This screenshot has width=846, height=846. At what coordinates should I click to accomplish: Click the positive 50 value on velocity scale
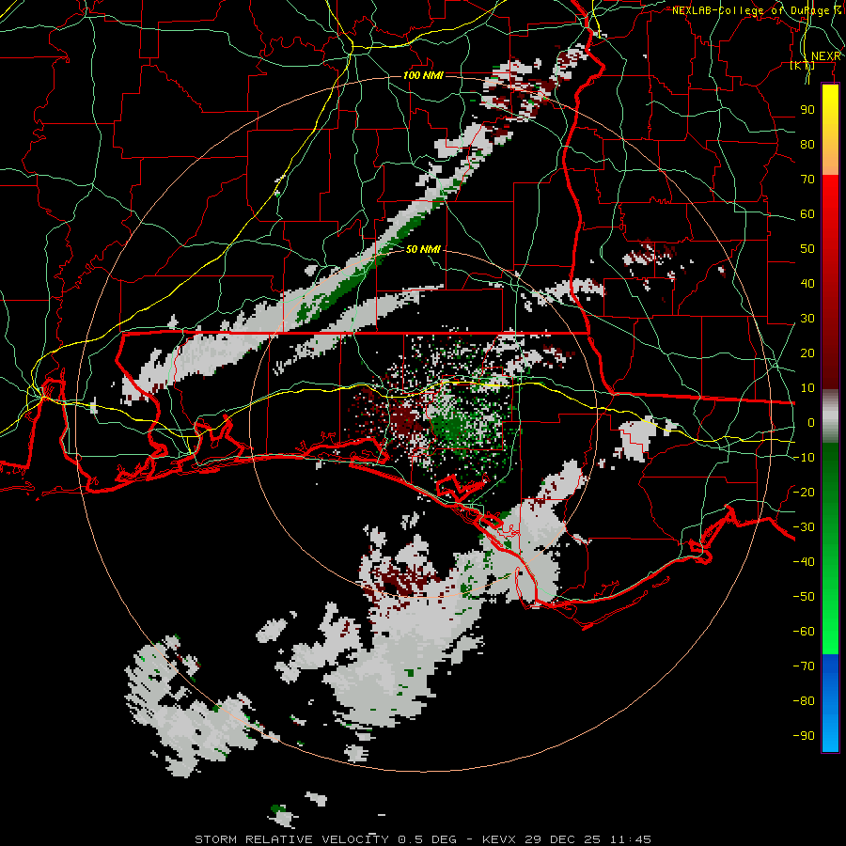807,249
